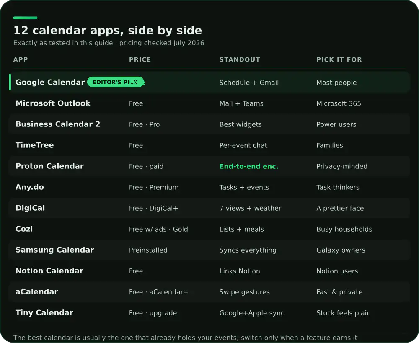Click 'Swipe gestures' standout cell
This screenshot has width=419, height=343.
point(245,292)
